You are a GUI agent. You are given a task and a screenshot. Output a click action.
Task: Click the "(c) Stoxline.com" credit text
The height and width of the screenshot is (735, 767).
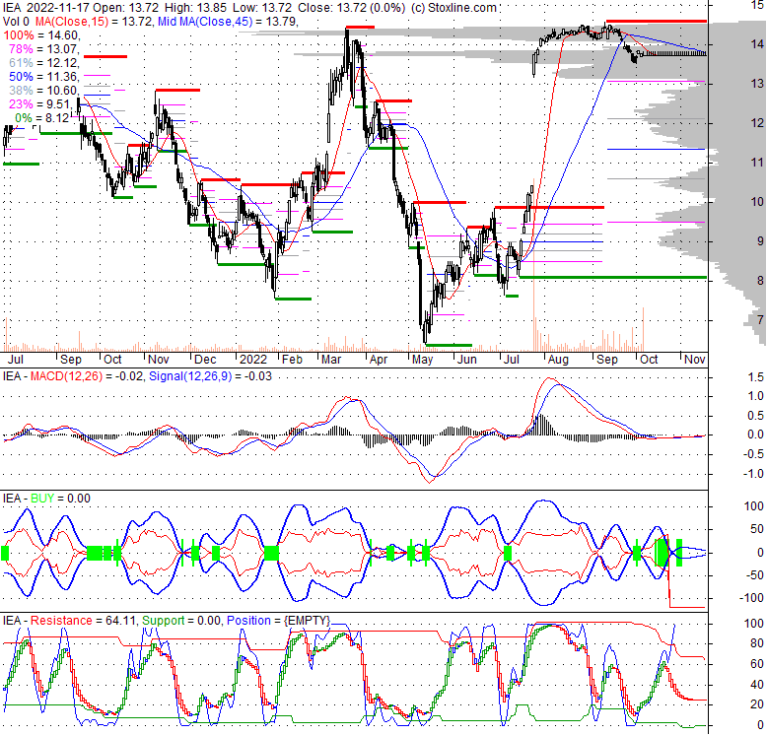[x=453, y=8]
